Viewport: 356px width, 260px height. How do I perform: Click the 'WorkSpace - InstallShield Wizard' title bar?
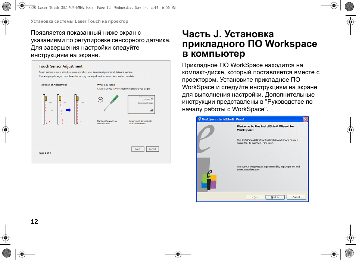point(253,119)
